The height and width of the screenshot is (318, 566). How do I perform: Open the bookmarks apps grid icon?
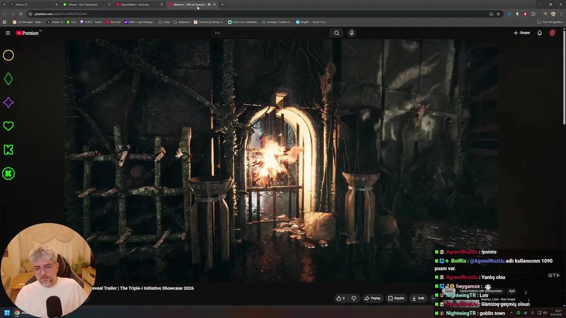click(4, 22)
